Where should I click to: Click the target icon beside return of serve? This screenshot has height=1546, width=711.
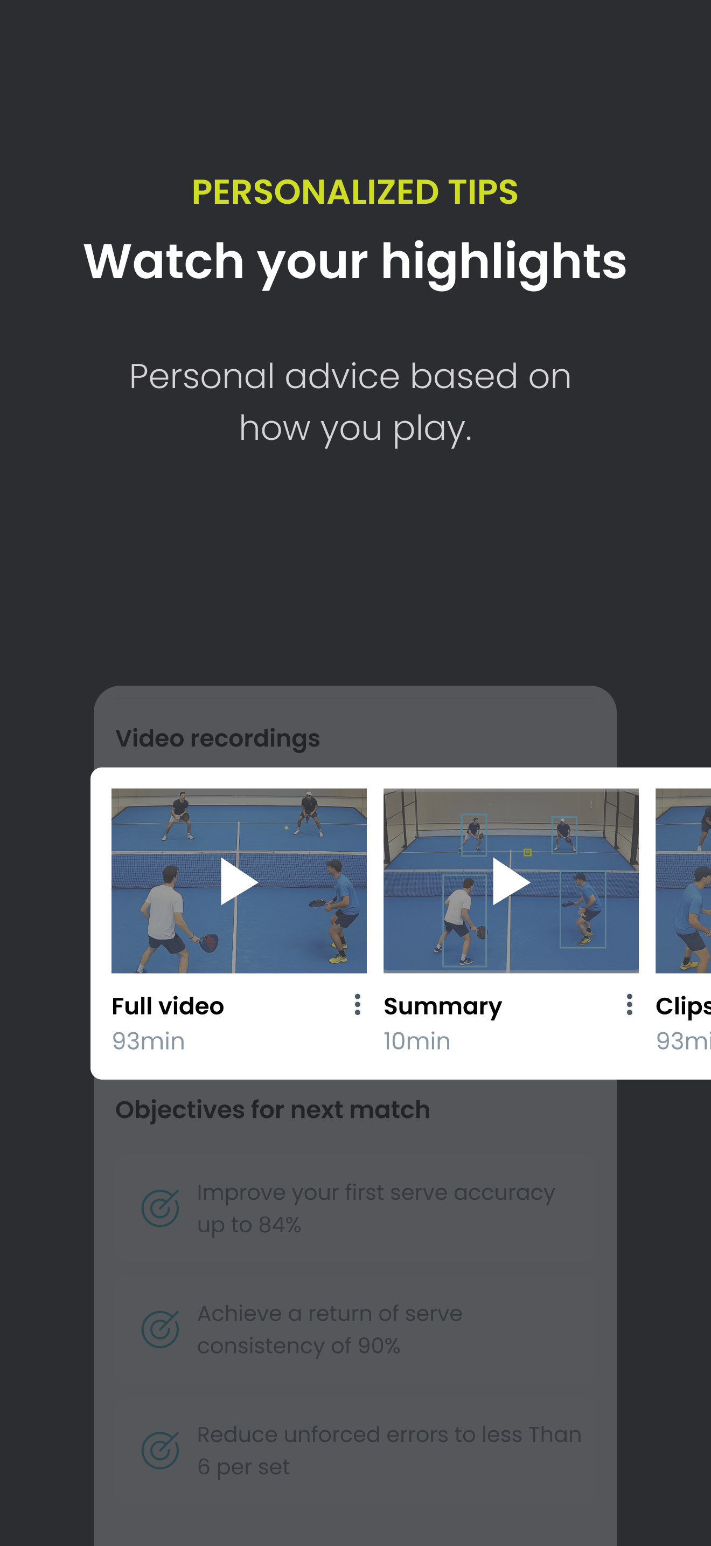[x=160, y=1329]
